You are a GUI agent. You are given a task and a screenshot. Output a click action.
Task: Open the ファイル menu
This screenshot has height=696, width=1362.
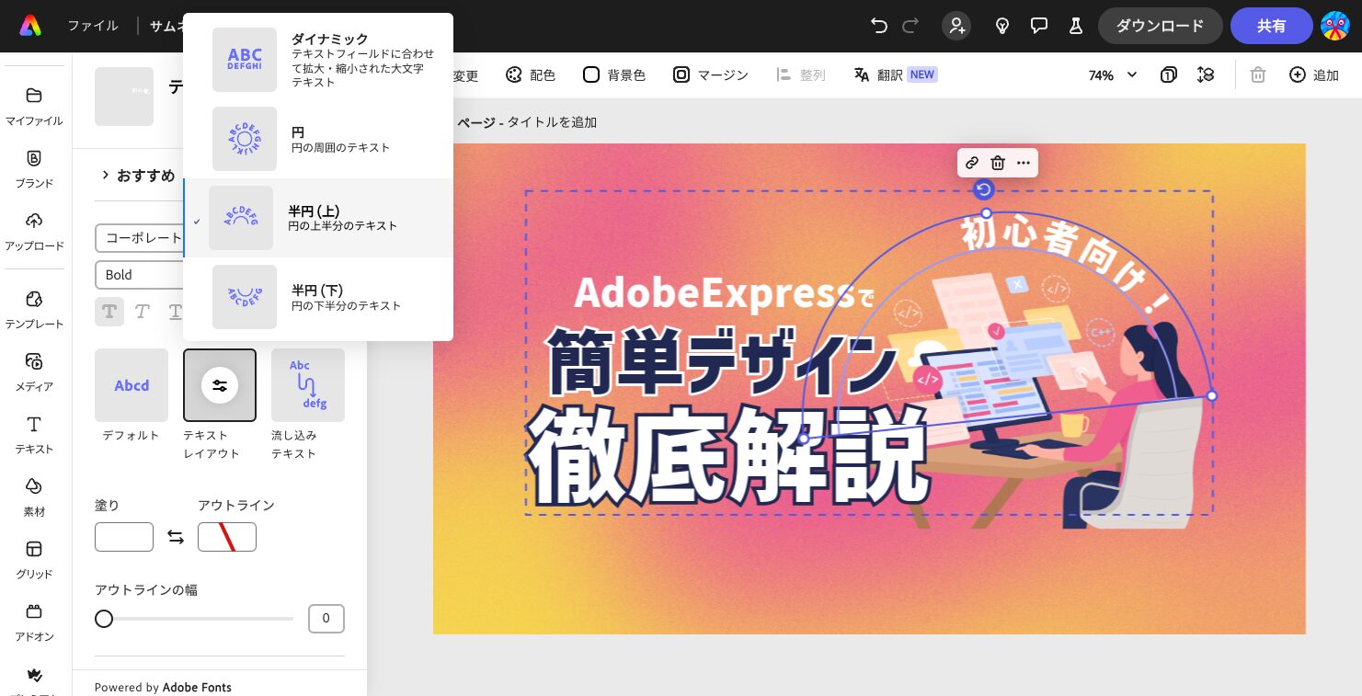92,26
